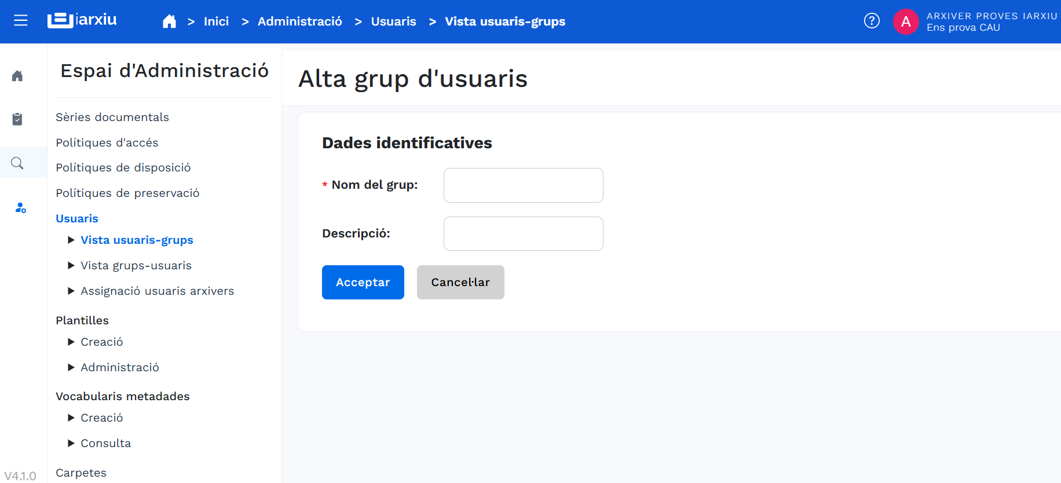
Task: Open Sèries documentals menu item
Action: [112, 117]
